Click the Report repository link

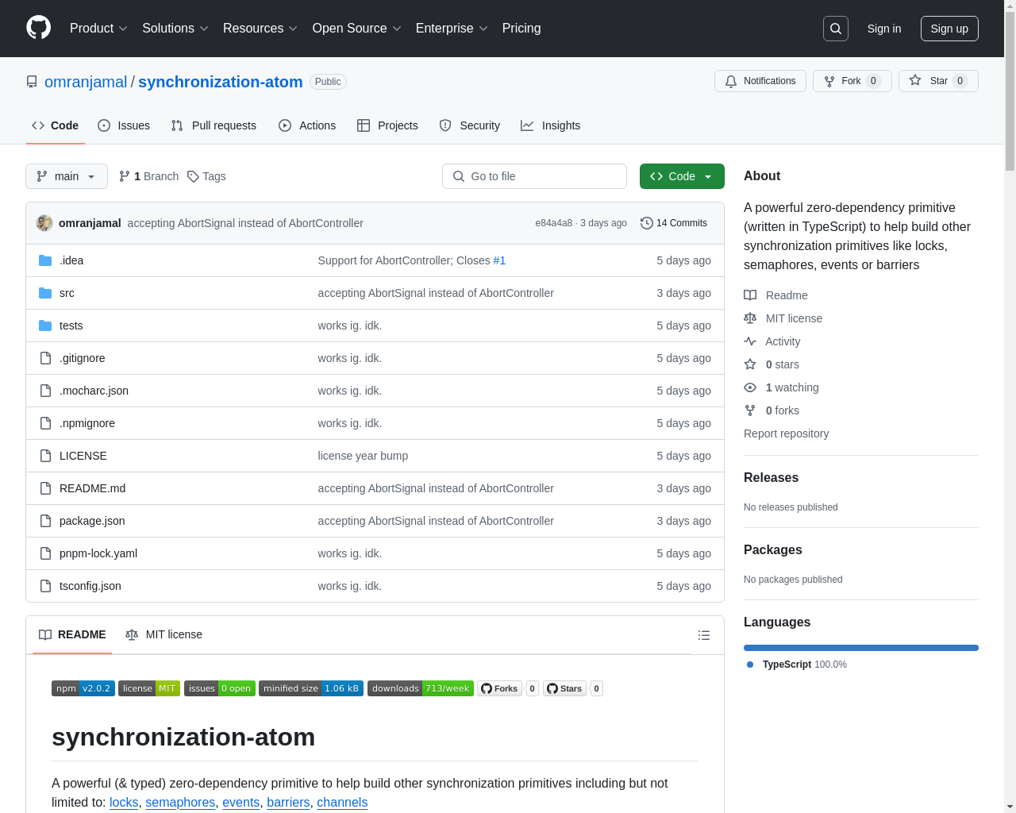(x=786, y=433)
